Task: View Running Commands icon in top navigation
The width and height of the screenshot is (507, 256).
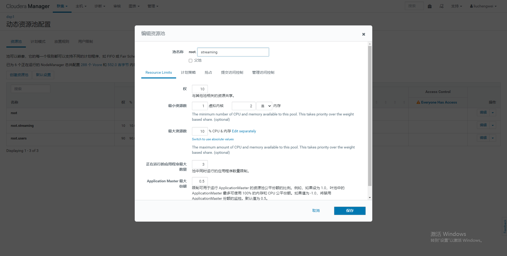Action: (441, 6)
